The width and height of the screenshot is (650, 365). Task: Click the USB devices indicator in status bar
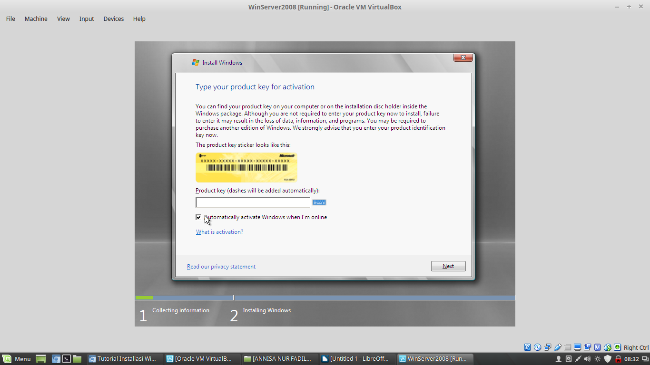click(558, 347)
